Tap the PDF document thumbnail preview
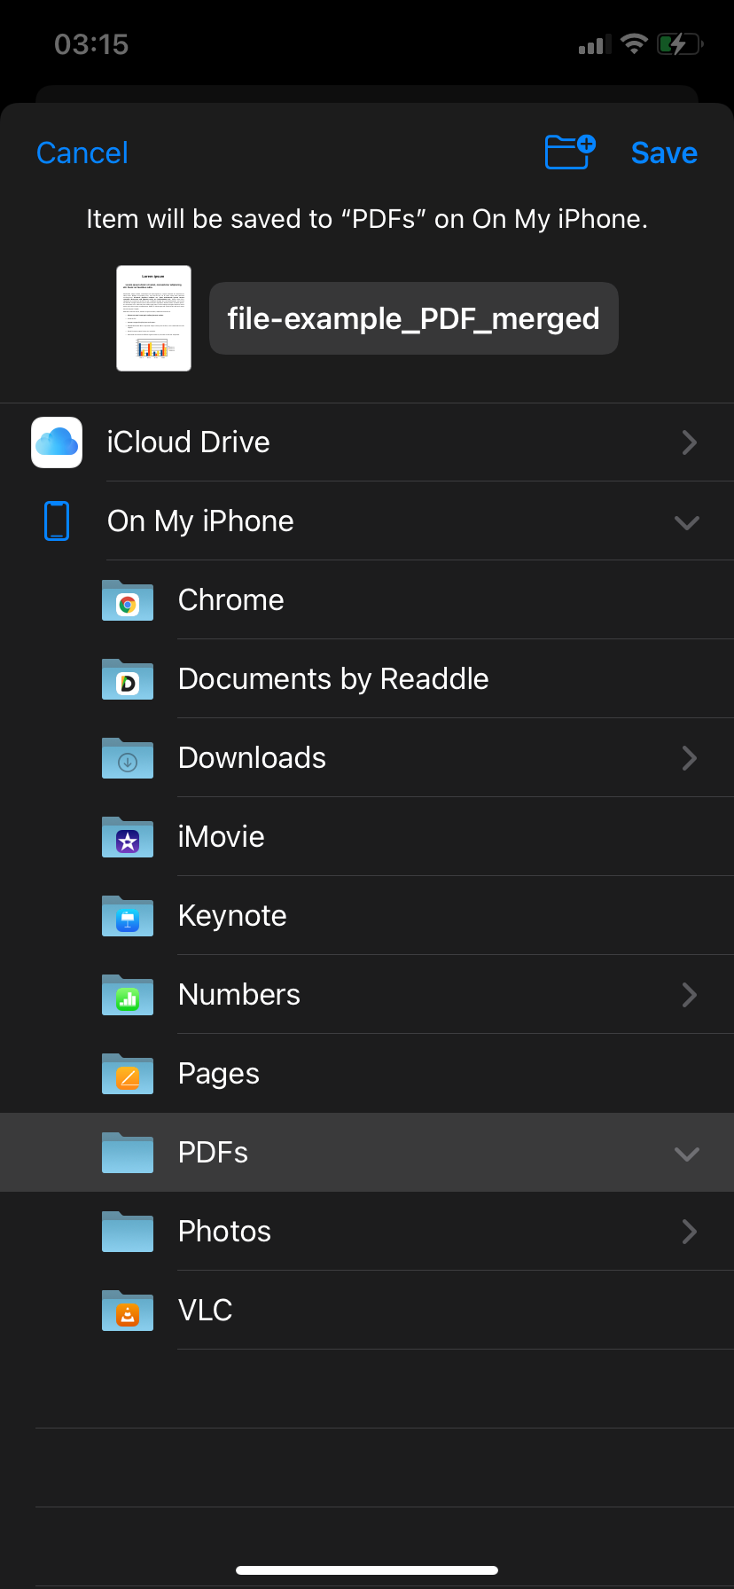Image resolution: width=734 pixels, height=1589 pixels. pyautogui.click(x=154, y=318)
